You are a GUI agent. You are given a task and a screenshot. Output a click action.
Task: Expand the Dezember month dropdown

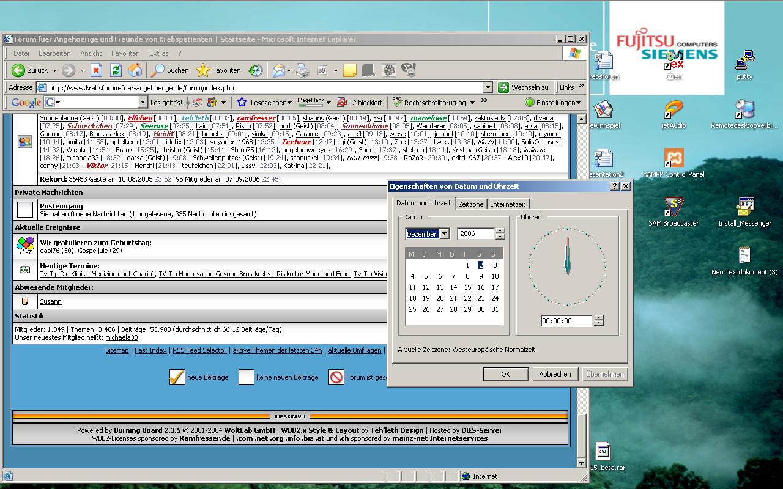(444, 234)
